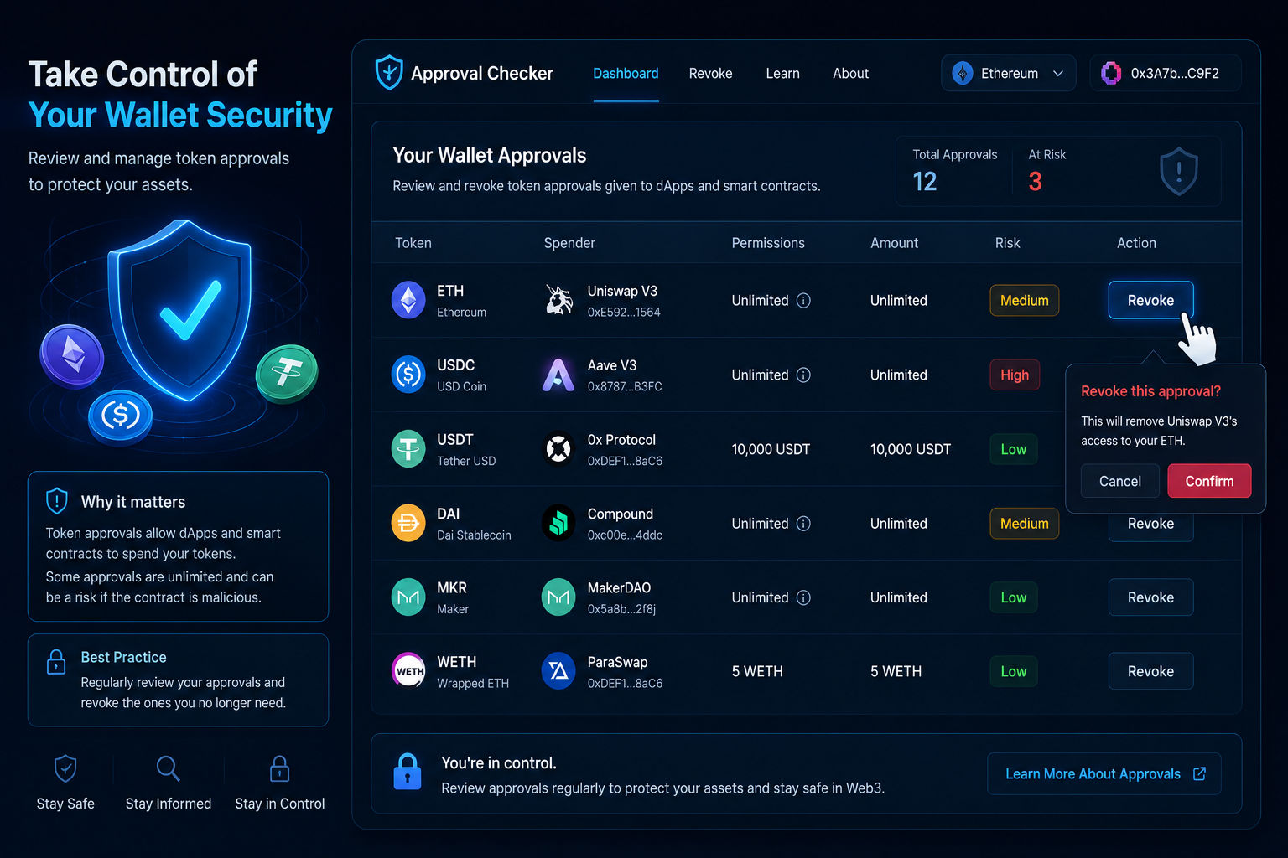Open the Learn More About Approvals link

1104,773
